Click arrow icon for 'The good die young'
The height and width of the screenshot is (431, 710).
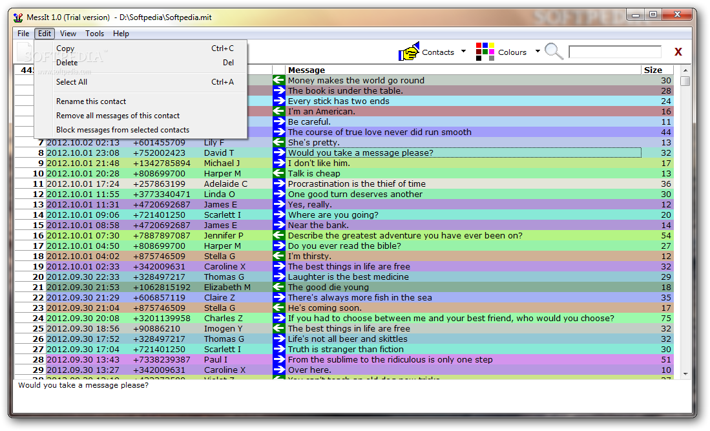279,287
